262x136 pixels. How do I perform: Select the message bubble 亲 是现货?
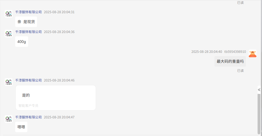(26, 22)
